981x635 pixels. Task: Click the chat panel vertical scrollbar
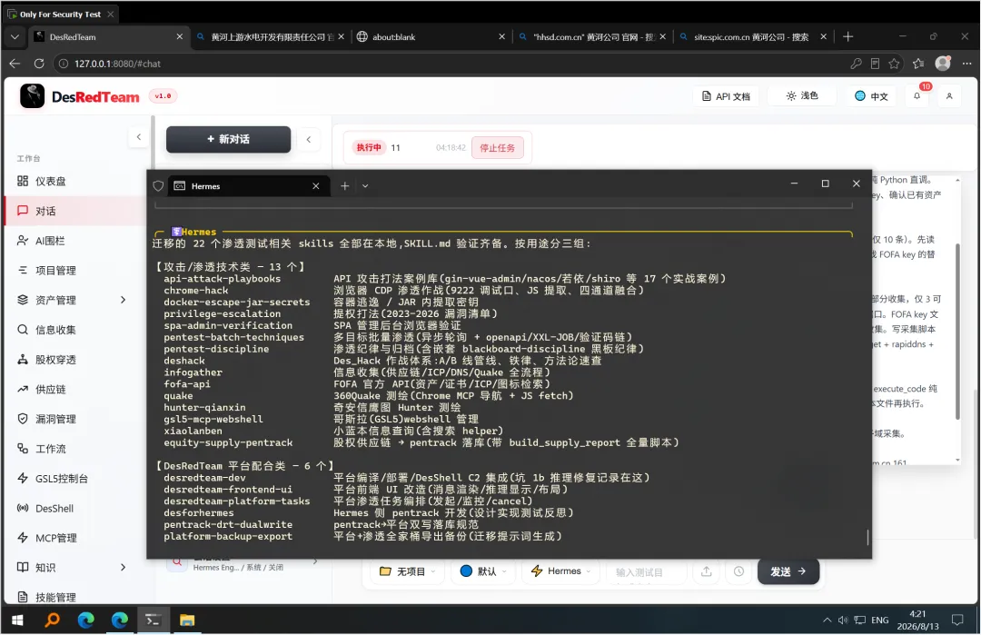[957, 331]
